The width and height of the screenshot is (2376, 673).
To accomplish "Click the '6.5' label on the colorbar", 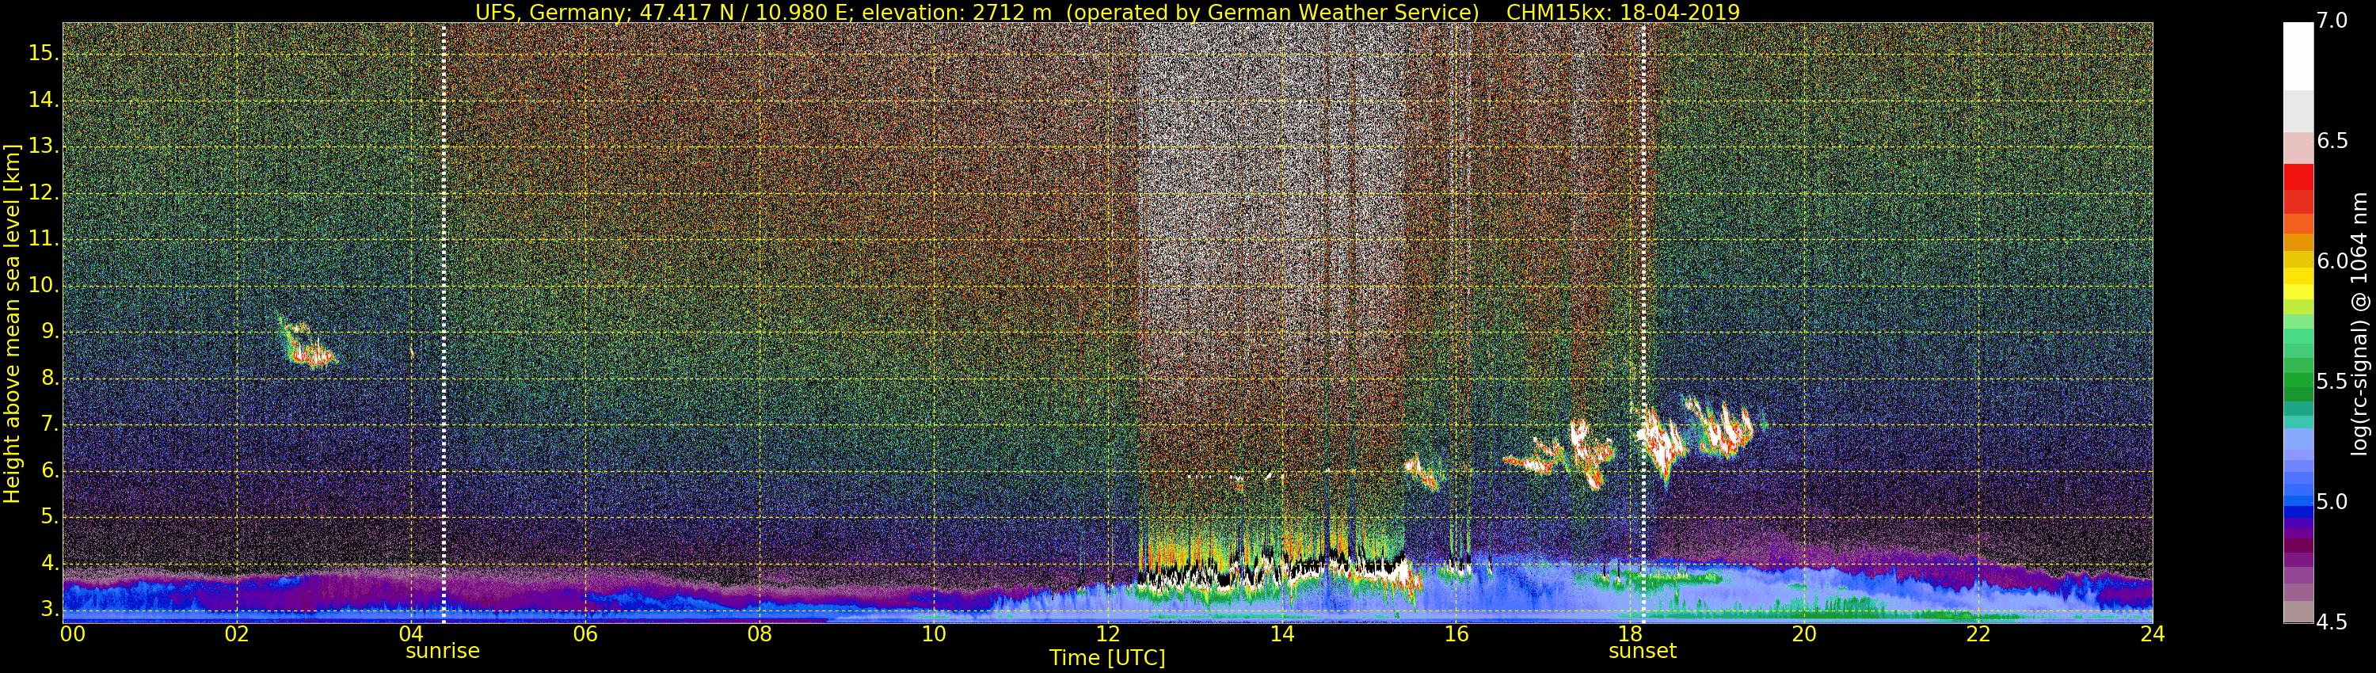I will (2332, 141).
